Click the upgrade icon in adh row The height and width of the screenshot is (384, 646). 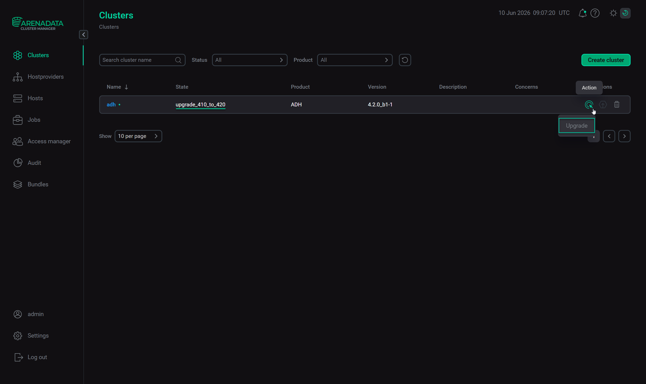pyautogui.click(x=603, y=105)
